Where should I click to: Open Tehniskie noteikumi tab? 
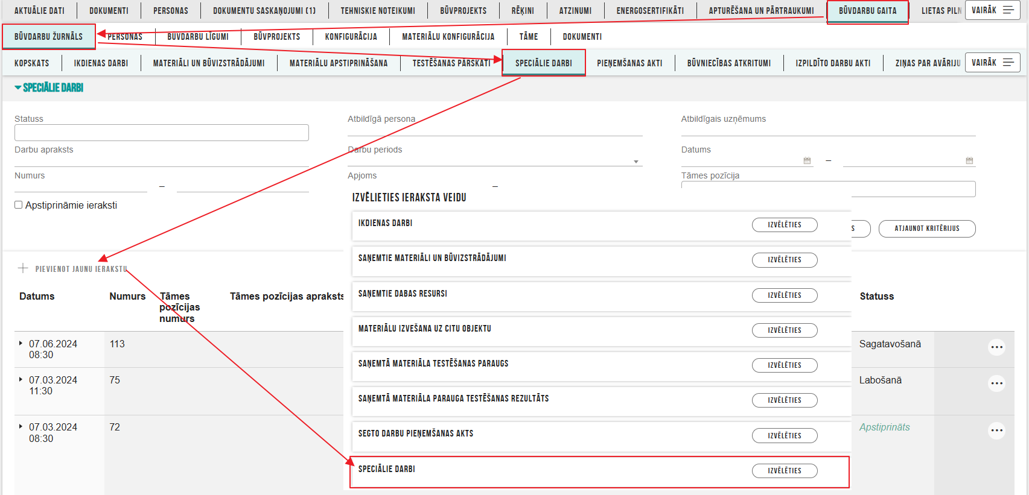[x=378, y=10]
